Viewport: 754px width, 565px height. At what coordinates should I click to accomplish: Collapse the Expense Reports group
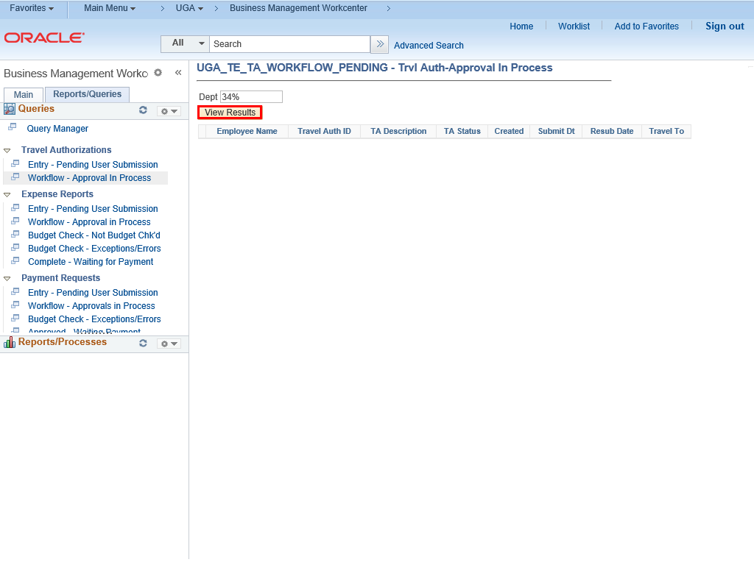click(7, 195)
